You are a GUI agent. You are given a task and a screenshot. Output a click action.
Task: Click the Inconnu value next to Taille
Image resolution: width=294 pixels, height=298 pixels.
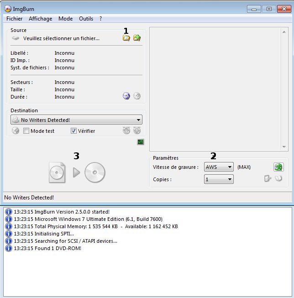(x=64, y=89)
